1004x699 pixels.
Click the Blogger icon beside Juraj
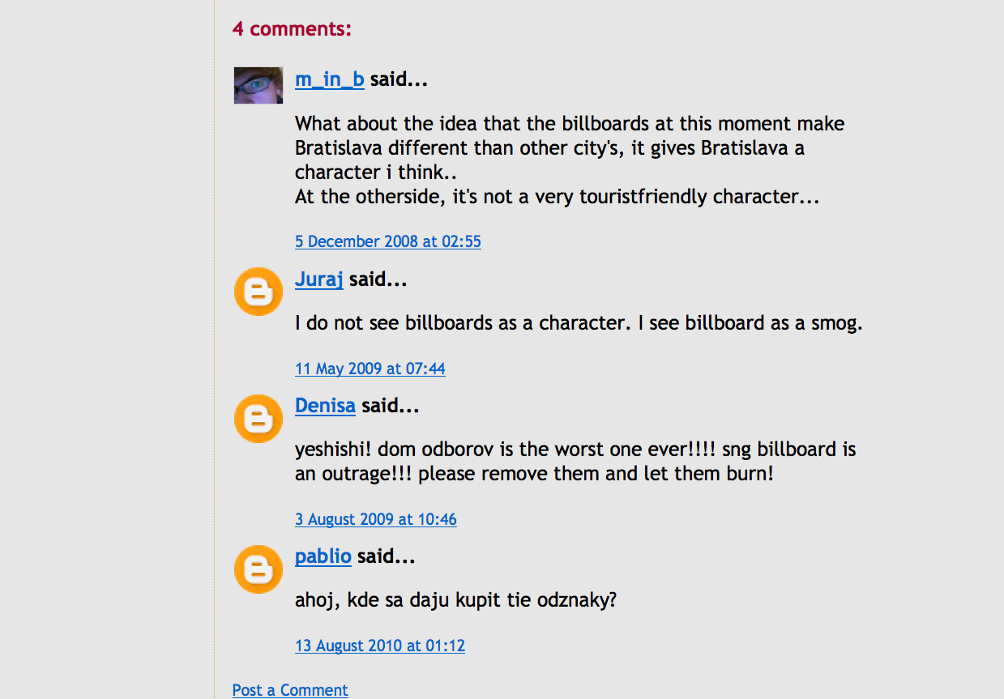[x=258, y=292]
